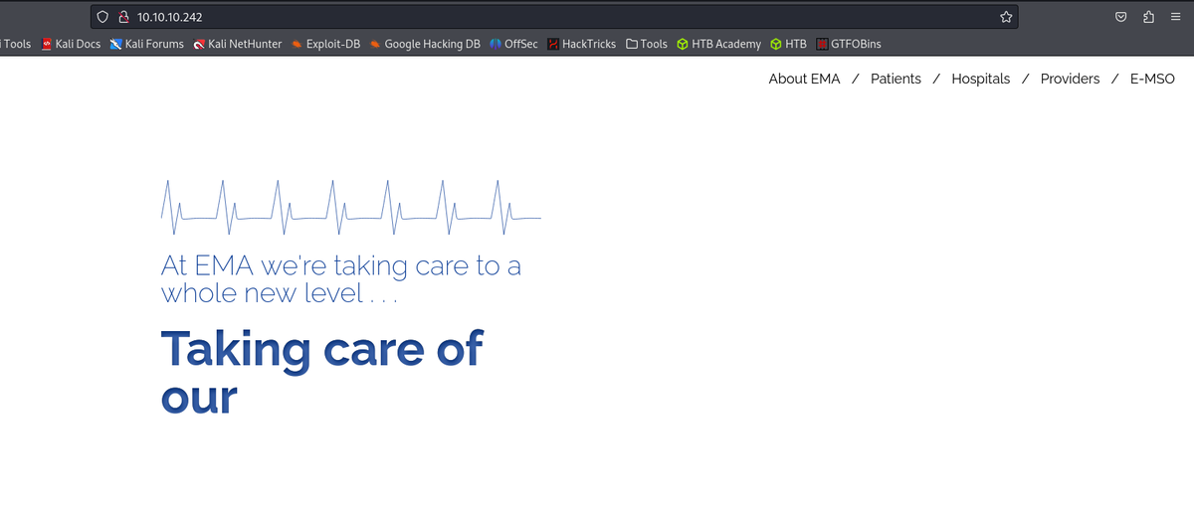This screenshot has width=1194, height=508.
Task: Open the HTB bookmark
Action: click(x=788, y=44)
